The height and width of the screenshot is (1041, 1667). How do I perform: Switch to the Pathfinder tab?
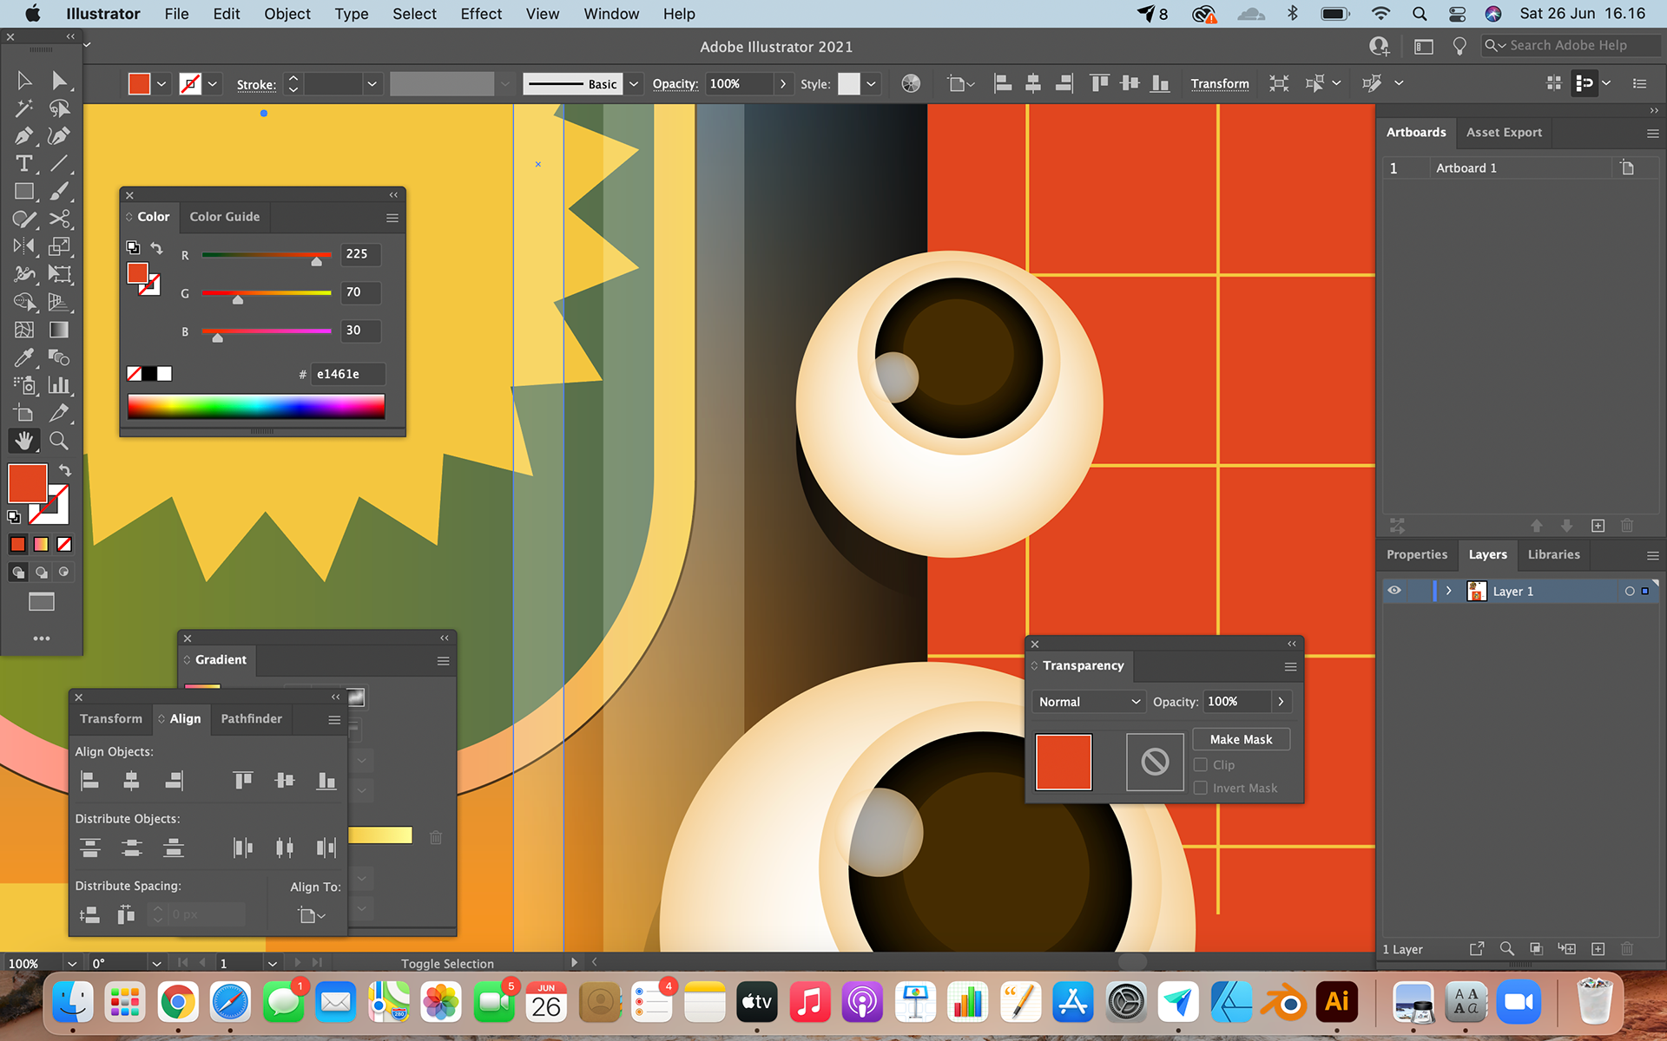click(x=251, y=718)
